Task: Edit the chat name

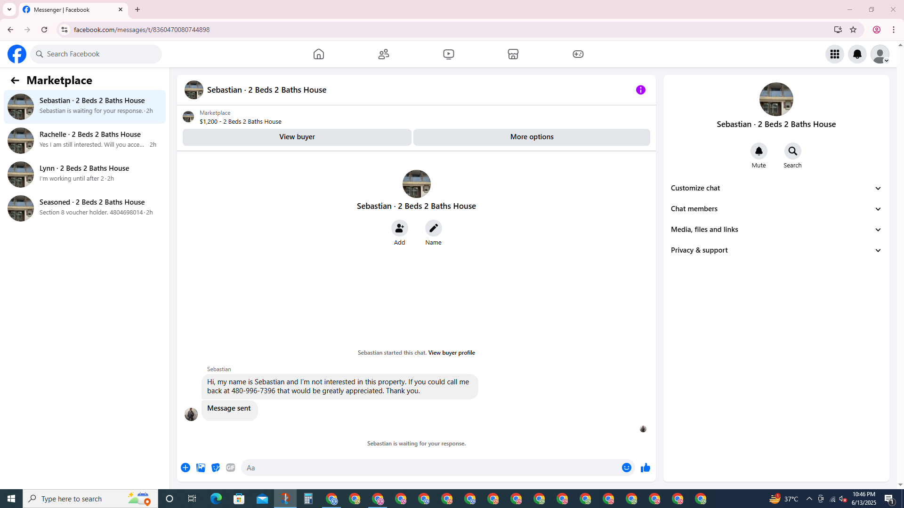Action: pos(434,228)
